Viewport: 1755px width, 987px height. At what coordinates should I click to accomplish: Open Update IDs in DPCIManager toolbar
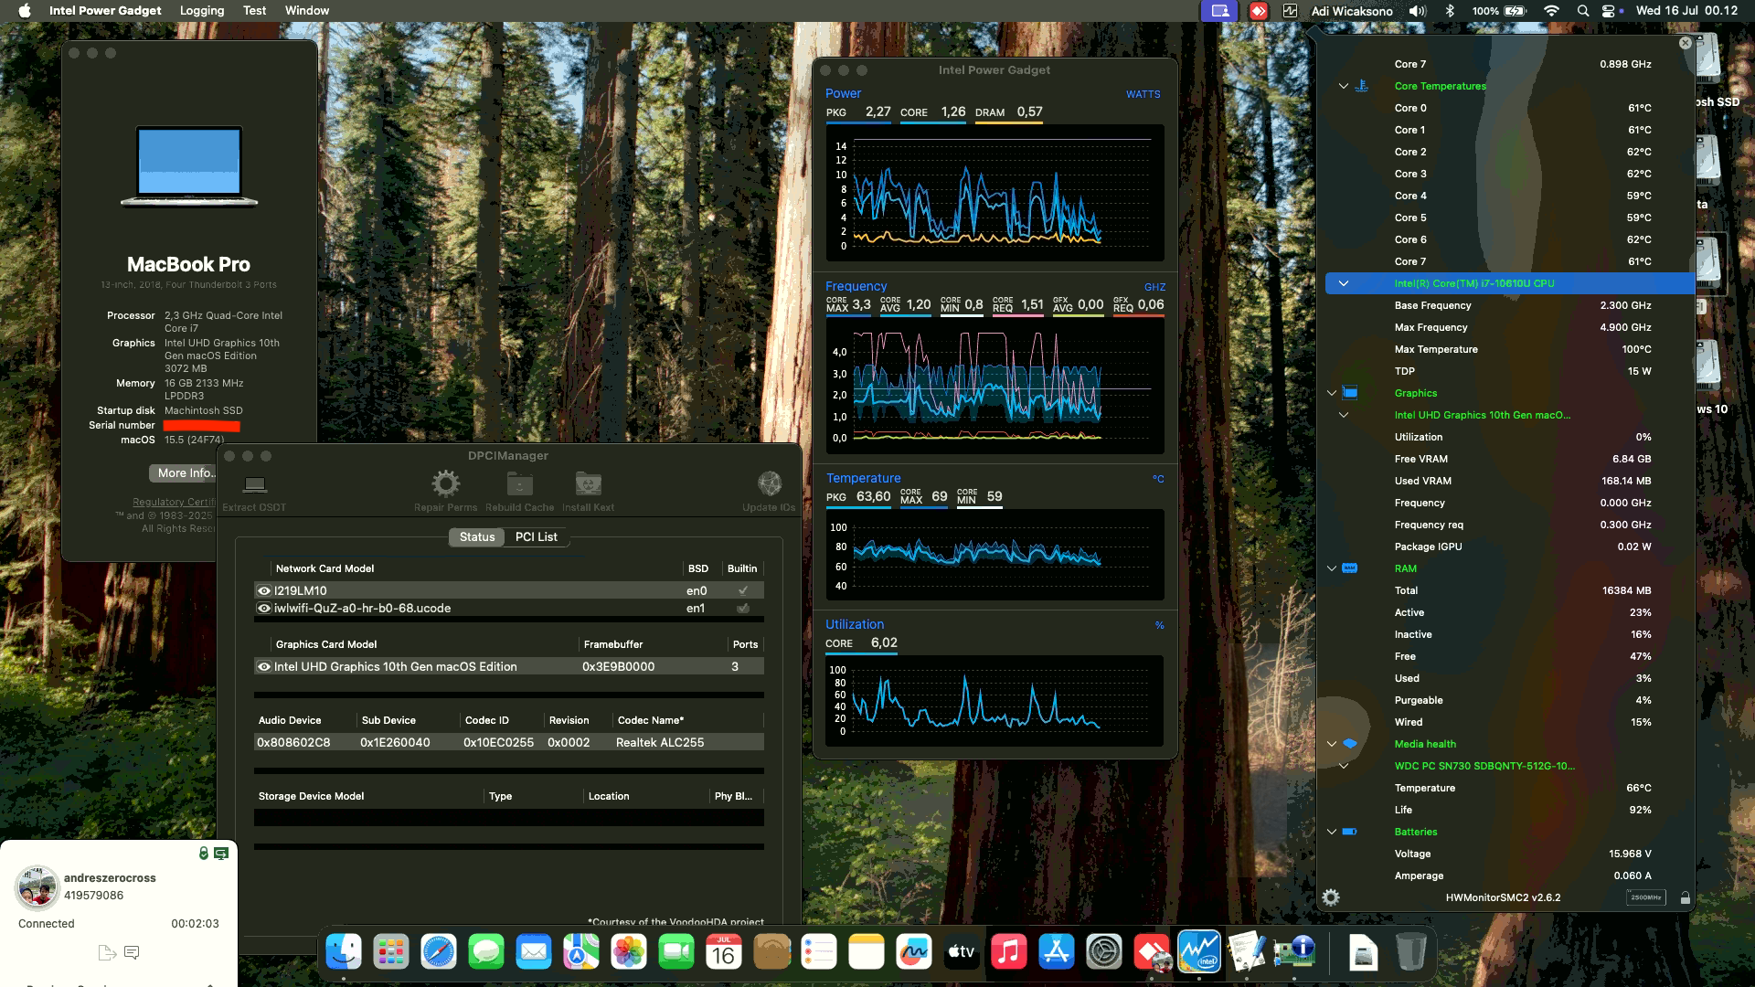click(x=768, y=486)
